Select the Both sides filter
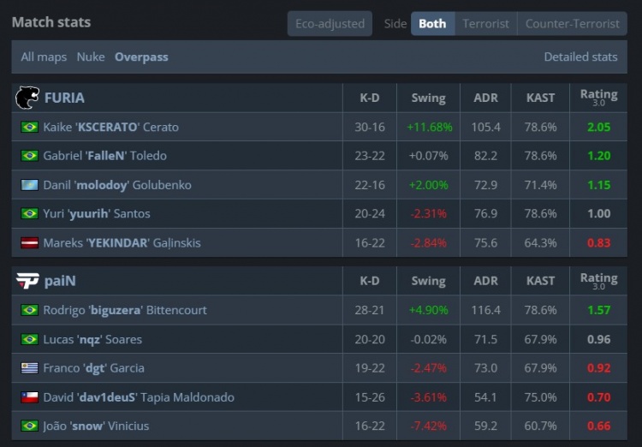This screenshot has width=642, height=447. (432, 23)
